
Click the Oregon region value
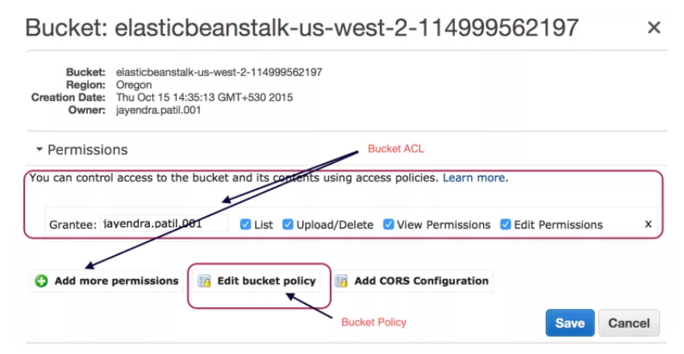135,85
